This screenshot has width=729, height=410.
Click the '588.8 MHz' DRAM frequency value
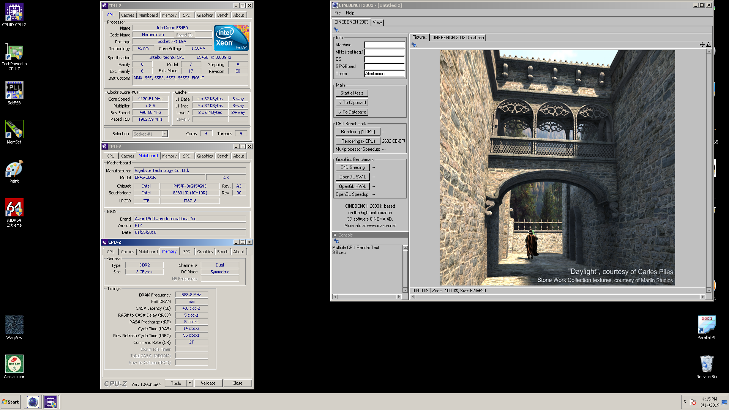191,295
